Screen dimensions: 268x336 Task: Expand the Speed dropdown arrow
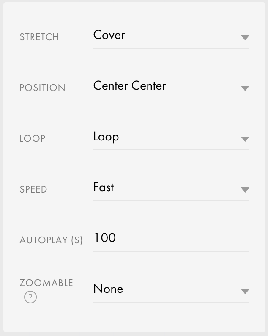pos(245,190)
